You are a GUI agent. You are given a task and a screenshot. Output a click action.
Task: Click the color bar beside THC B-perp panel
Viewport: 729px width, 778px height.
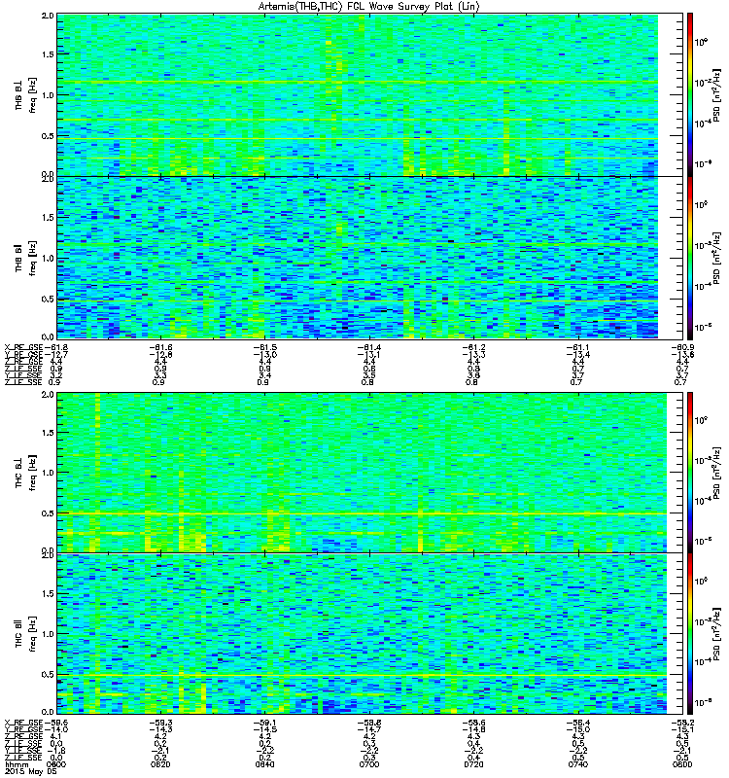click(690, 472)
